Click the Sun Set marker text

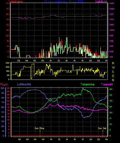pos(102,128)
